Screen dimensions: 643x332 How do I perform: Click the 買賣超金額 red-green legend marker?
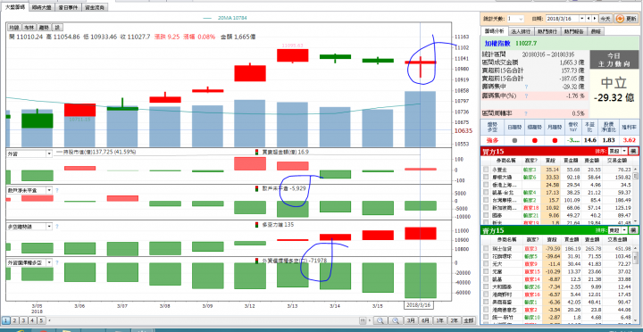[x=257, y=152]
